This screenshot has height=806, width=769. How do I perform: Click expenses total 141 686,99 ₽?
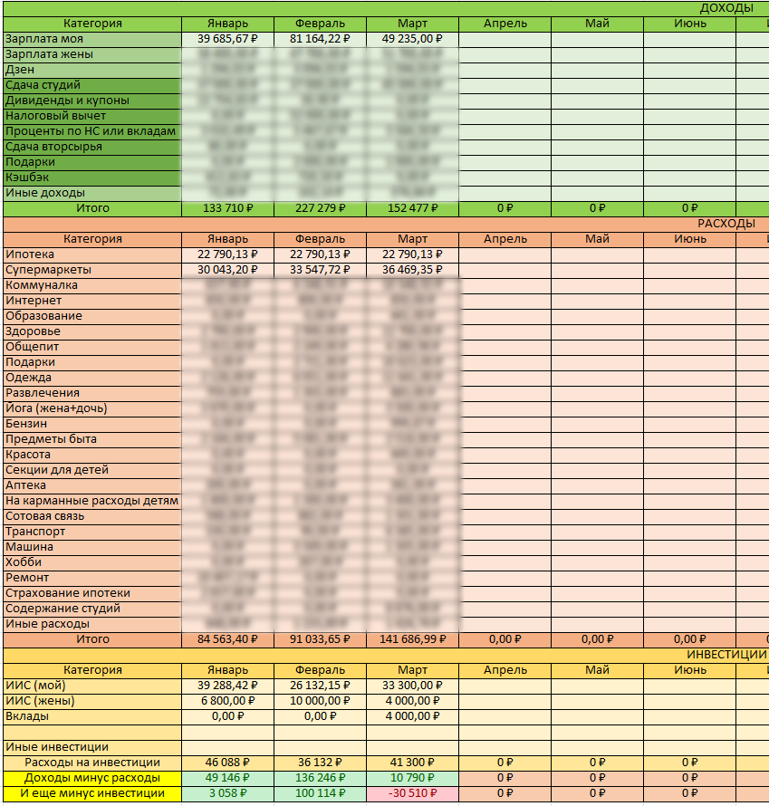[x=412, y=639]
